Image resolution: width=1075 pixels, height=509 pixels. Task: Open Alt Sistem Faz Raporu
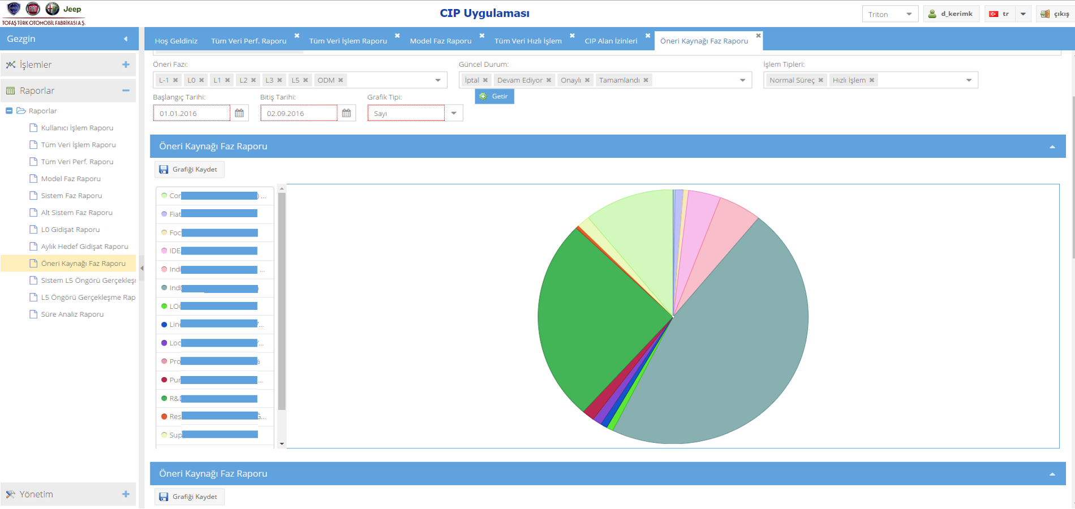click(x=76, y=213)
